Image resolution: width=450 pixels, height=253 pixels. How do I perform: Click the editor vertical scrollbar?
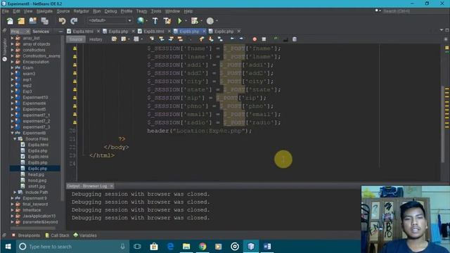click(x=442, y=124)
